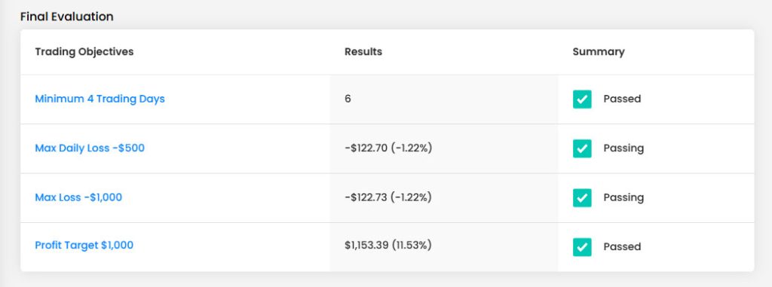Open the Max Daily Loss -$500 link

(90, 148)
